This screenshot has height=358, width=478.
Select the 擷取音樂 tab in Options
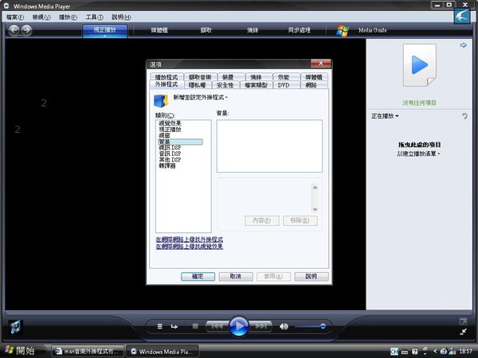click(x=200, y=77)
